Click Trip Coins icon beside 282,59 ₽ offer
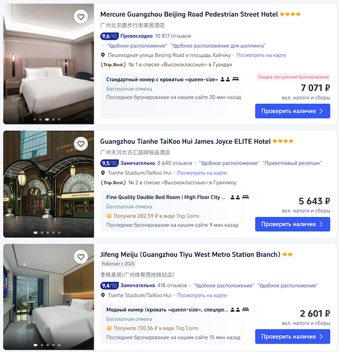 pyautogui.click(x=109, y=216)
